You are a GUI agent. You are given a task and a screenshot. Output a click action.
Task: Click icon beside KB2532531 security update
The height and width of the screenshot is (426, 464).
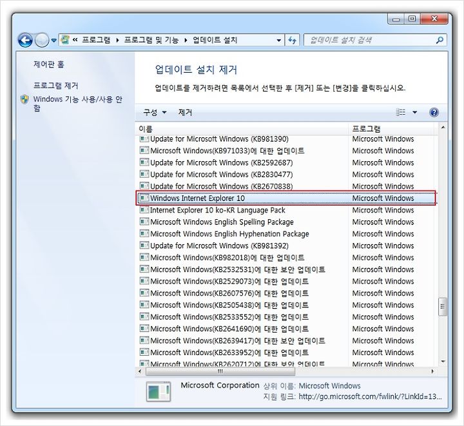coord(144,269)
